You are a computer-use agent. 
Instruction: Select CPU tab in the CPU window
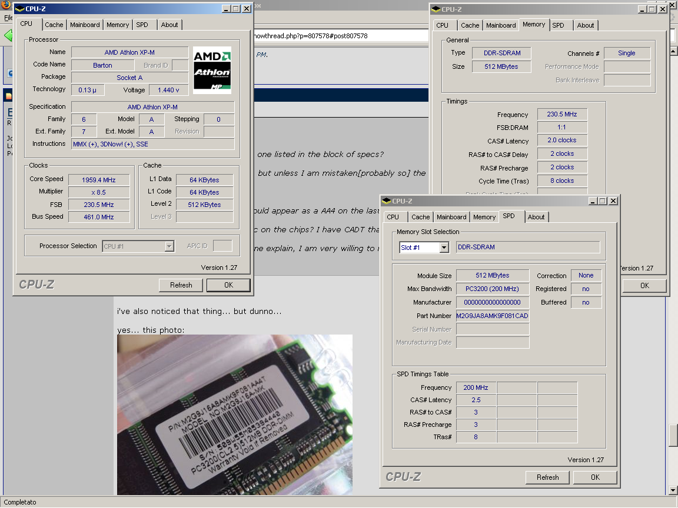pyautogui.click(x=26, y=24)
